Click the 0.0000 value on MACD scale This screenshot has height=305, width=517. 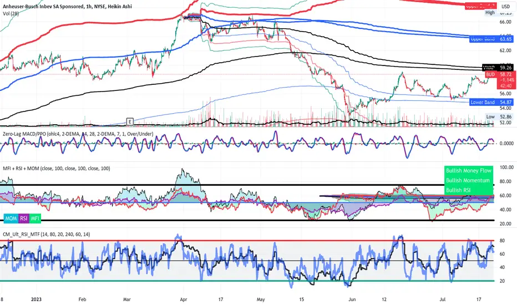tap(506, 144)
